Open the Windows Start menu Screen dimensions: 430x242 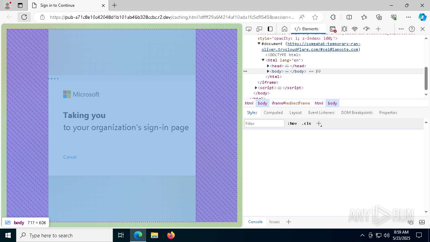pyautogui.click(x=8, y=235)
